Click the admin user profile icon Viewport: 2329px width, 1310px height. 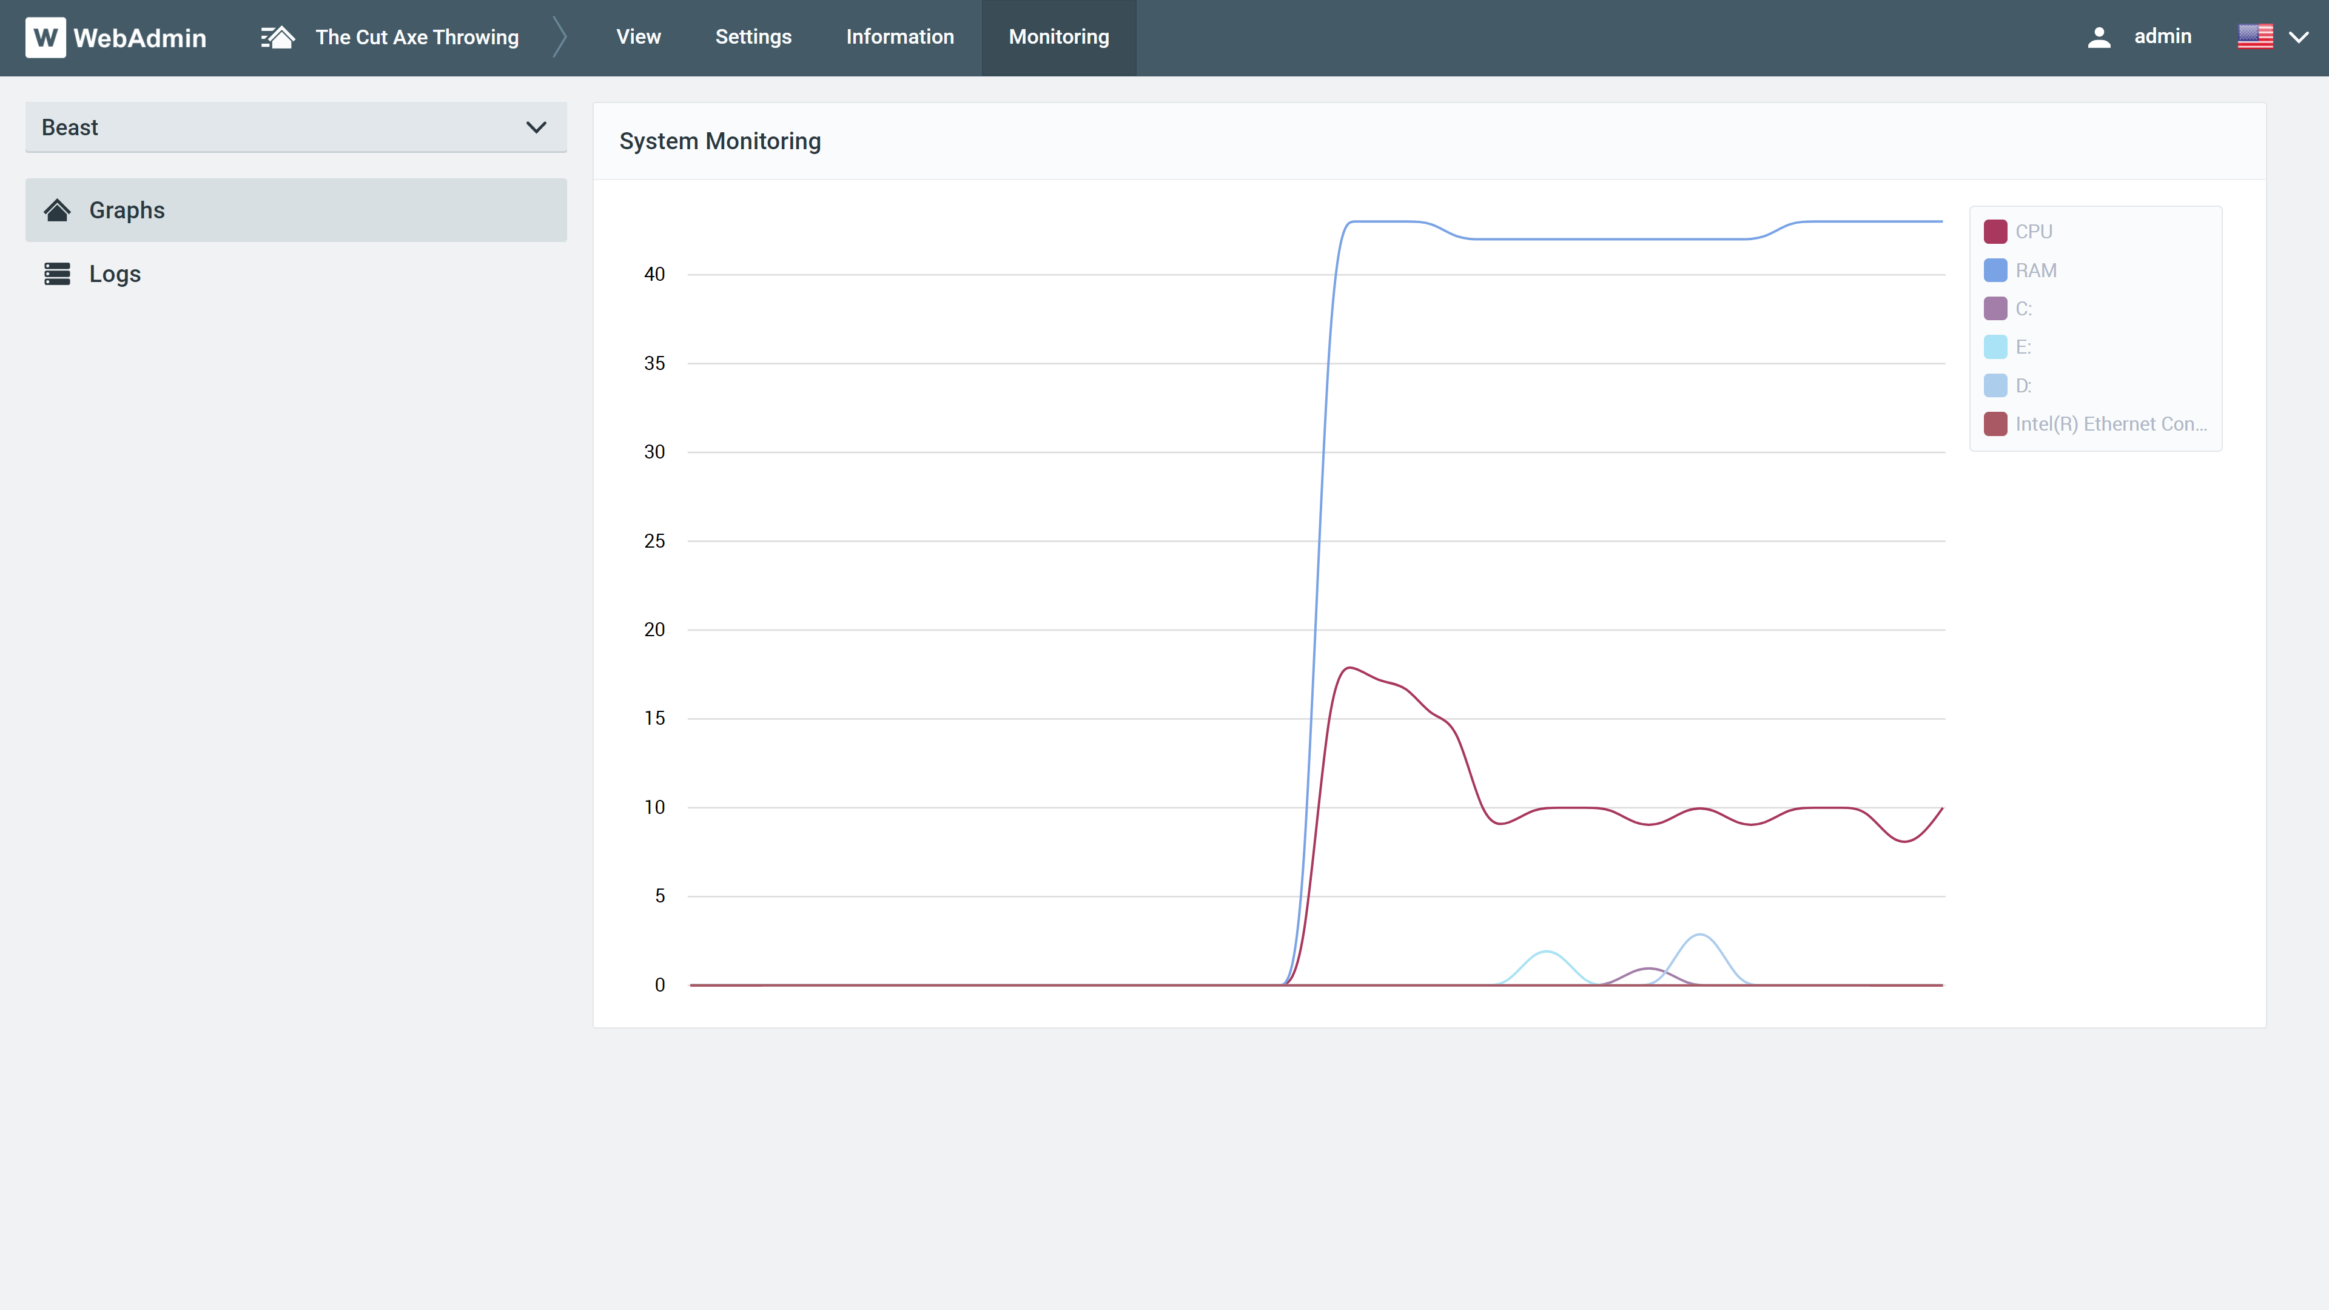coord(2099,37)
